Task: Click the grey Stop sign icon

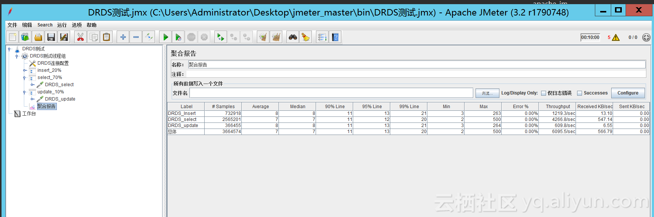Action: [x=191, y=37]
